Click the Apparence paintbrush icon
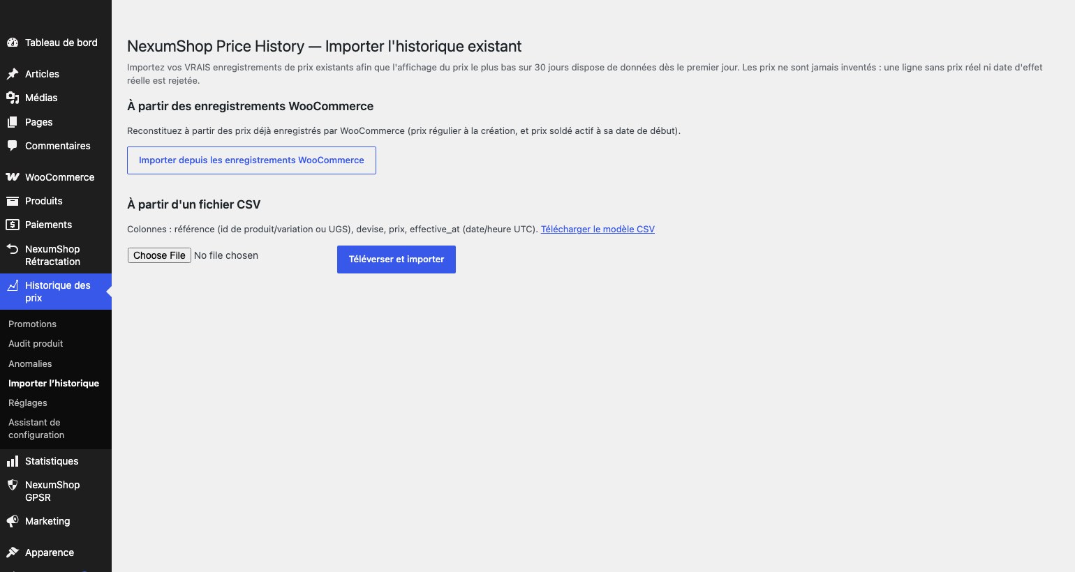This screenshot has height=572, width=1075. (13, 552)
